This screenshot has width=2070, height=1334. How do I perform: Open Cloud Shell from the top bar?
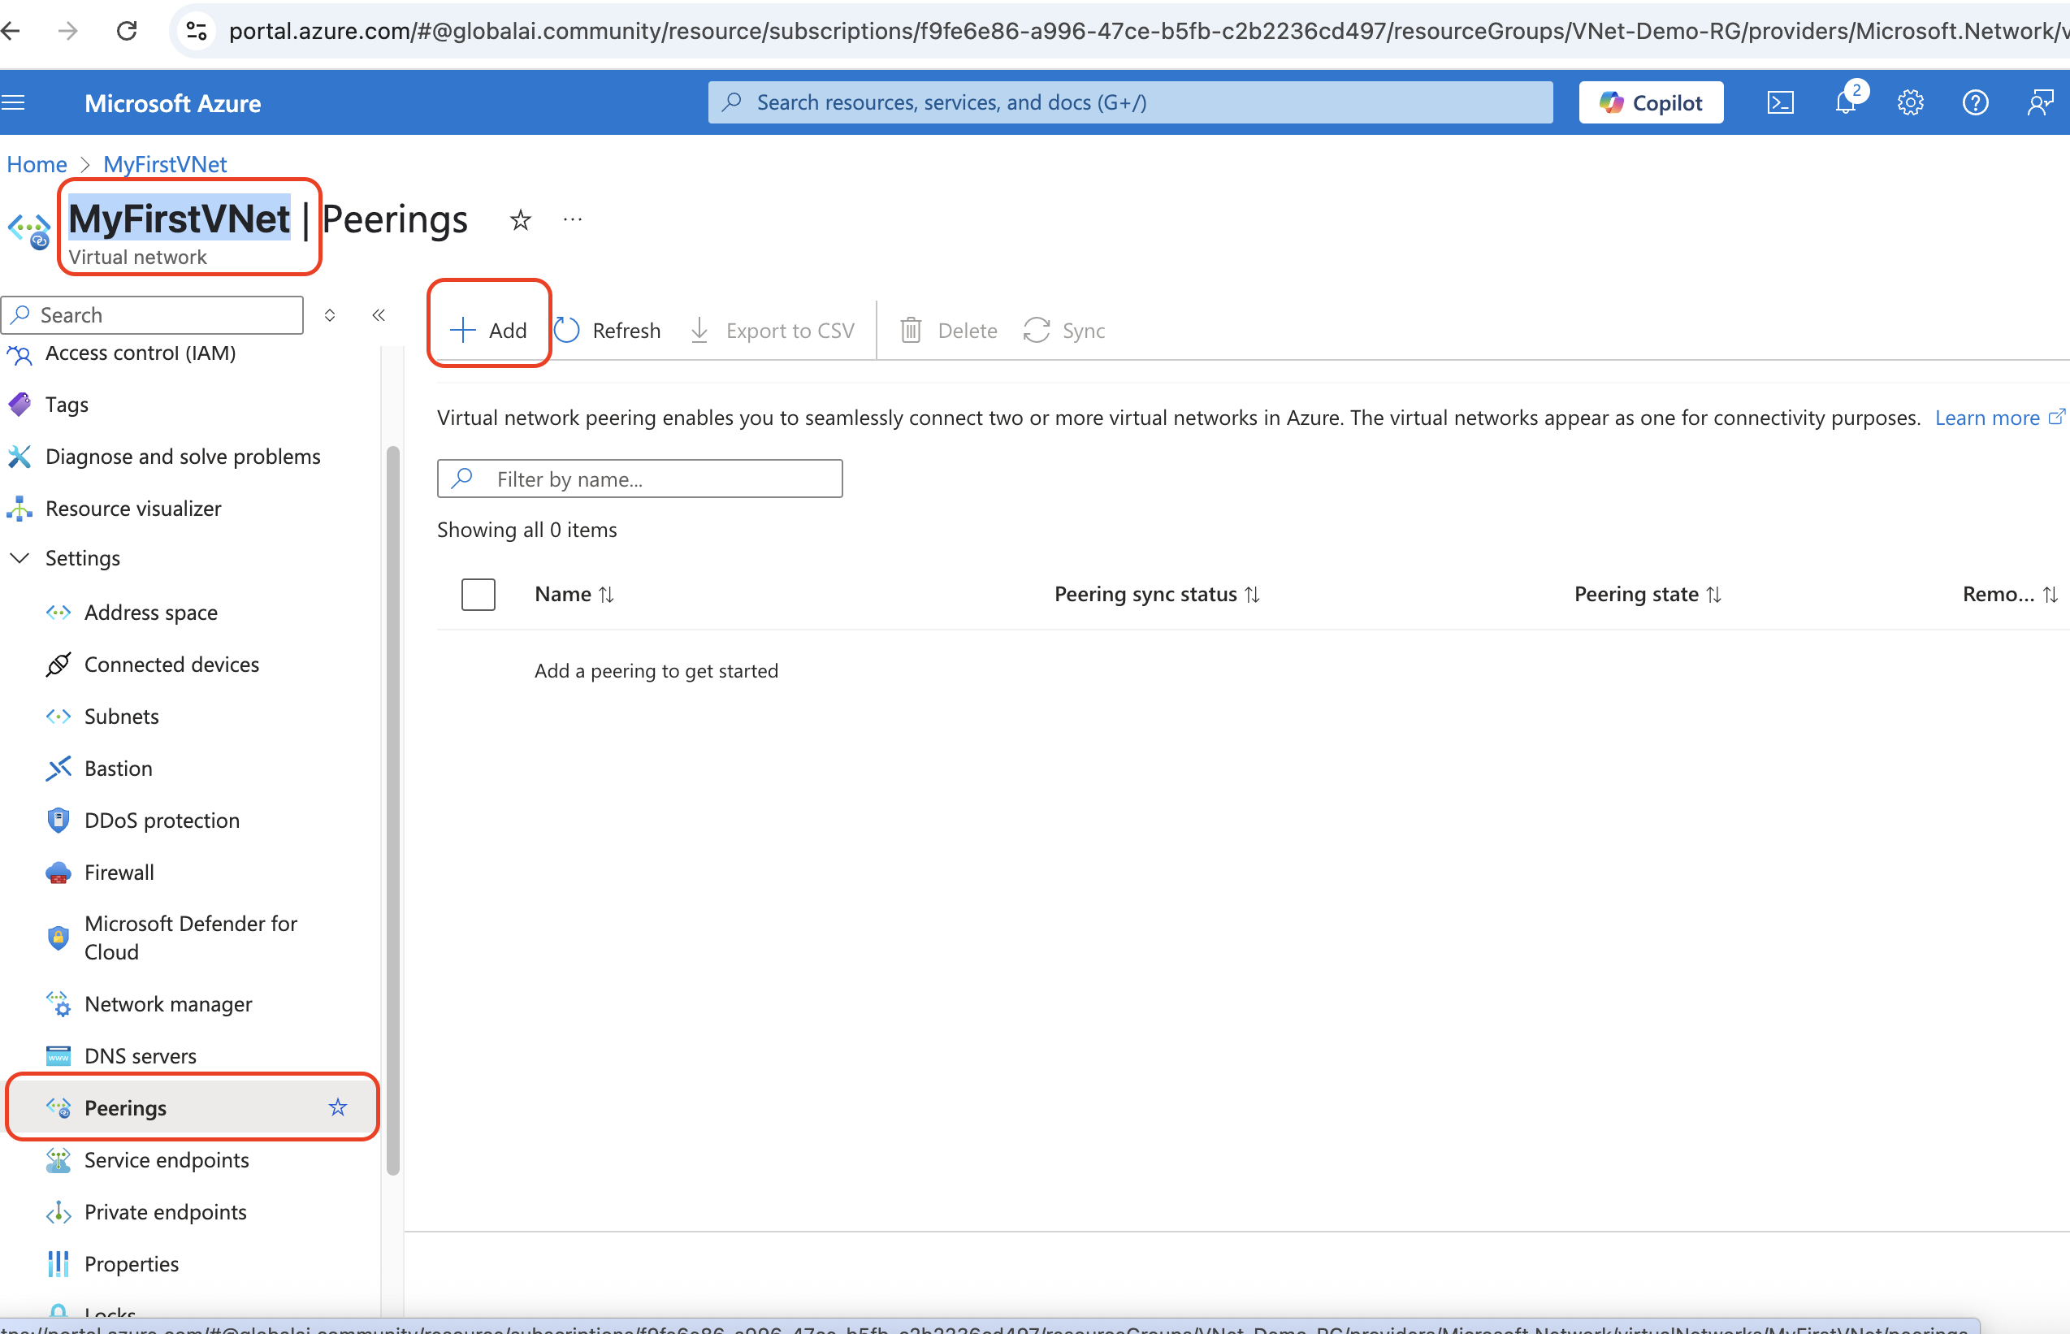click(1780, 103)
